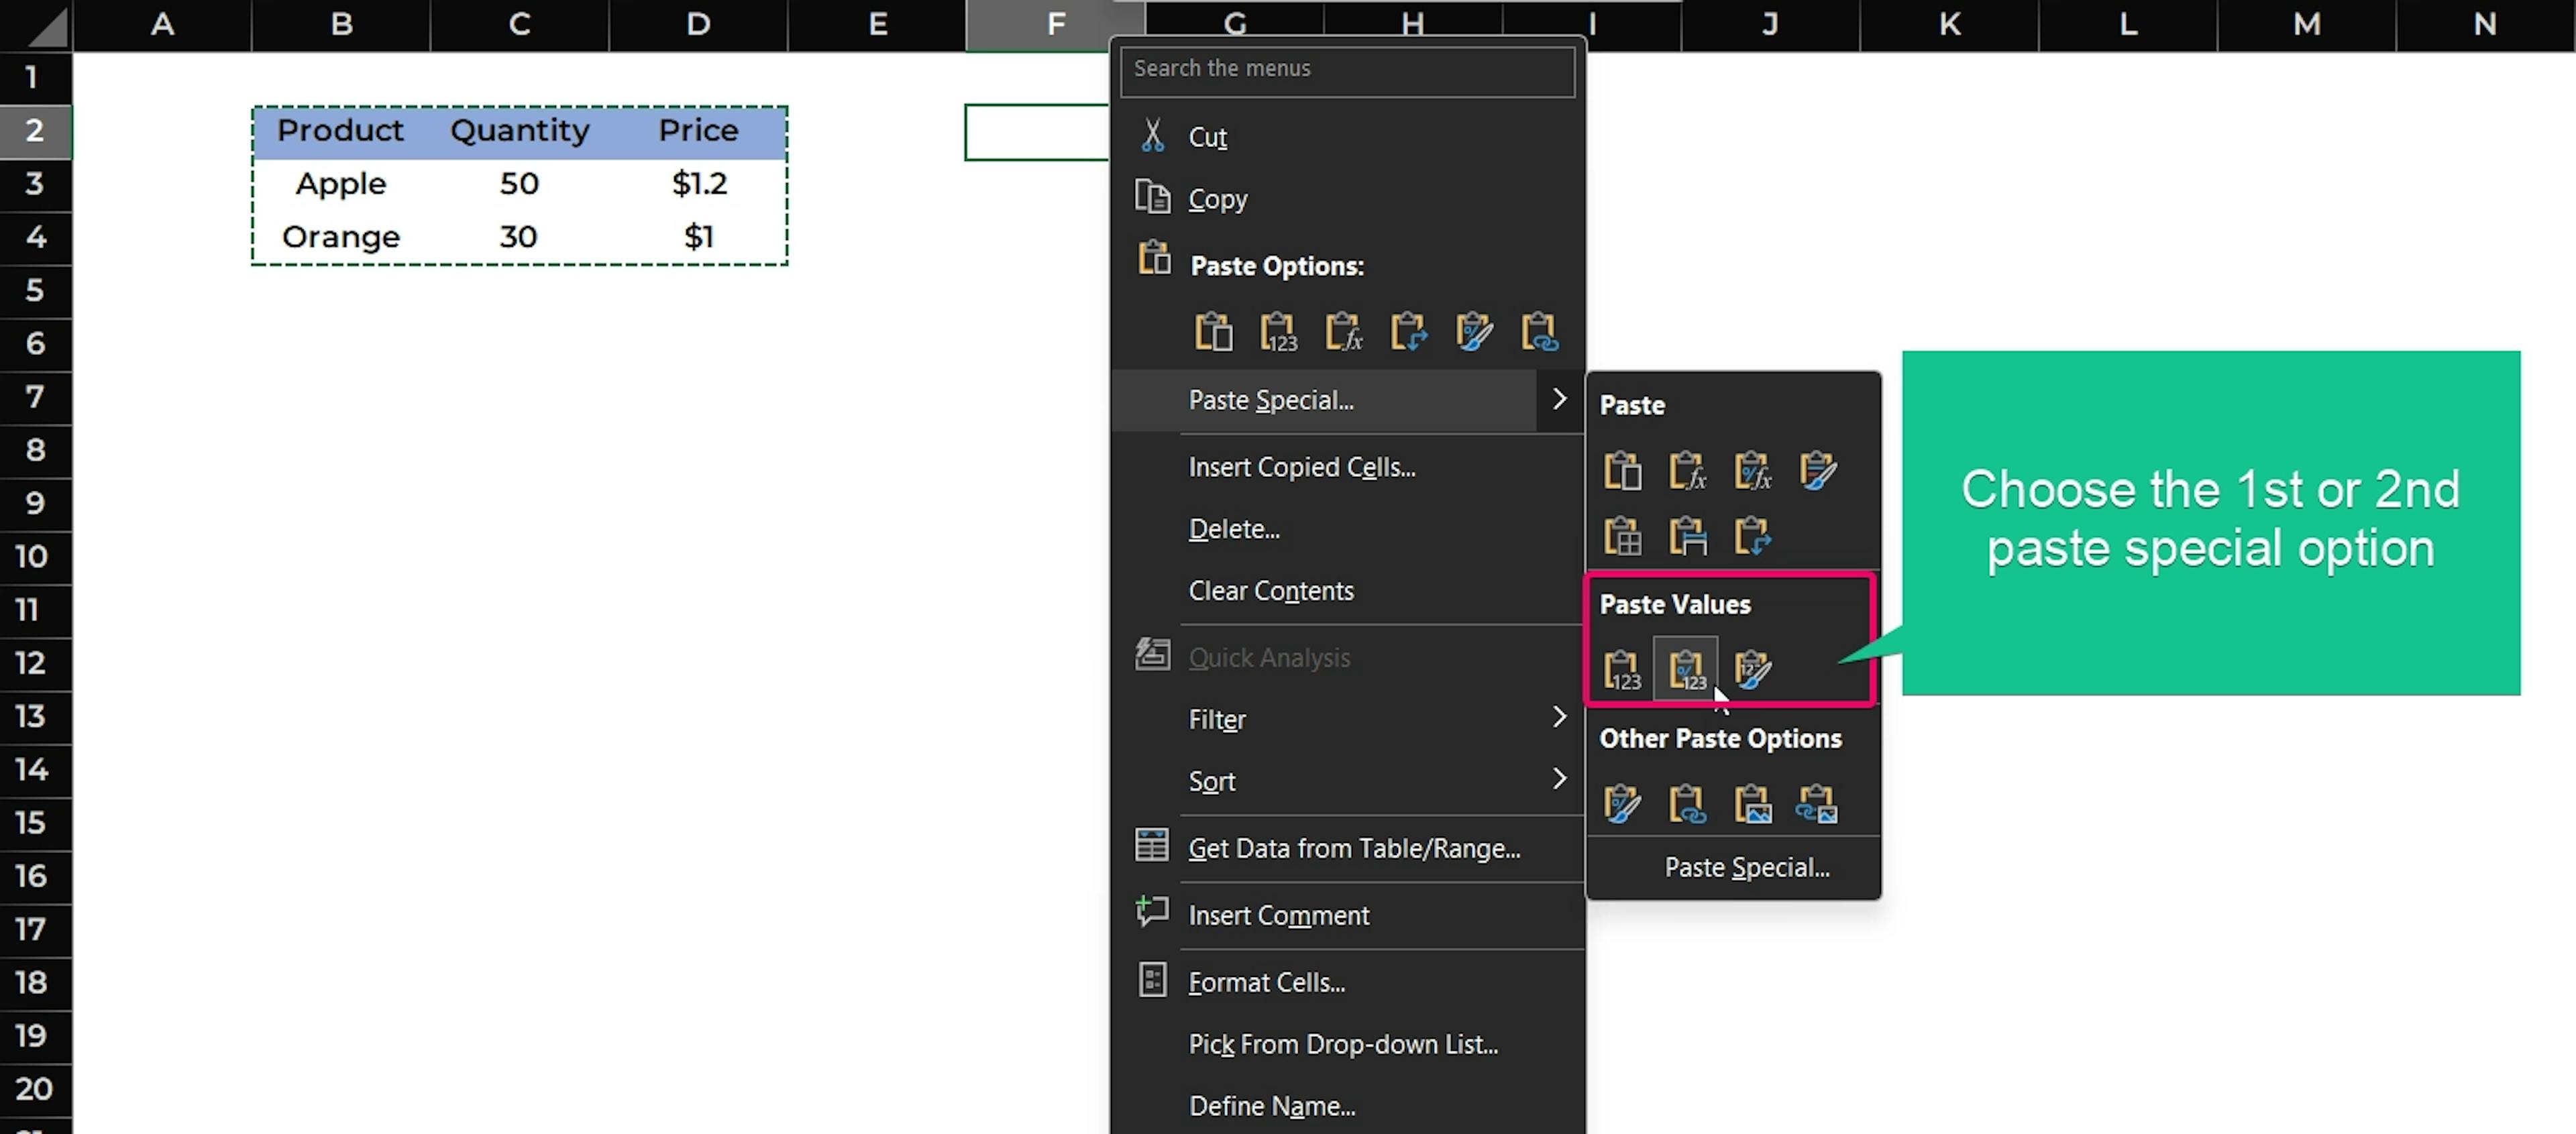
Task: Click Paste Formatting icon in Paste Options row
Action: click(1473, 332)
